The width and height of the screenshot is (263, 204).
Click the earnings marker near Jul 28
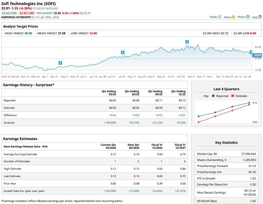pyautogui.click(x=123, y=53)
